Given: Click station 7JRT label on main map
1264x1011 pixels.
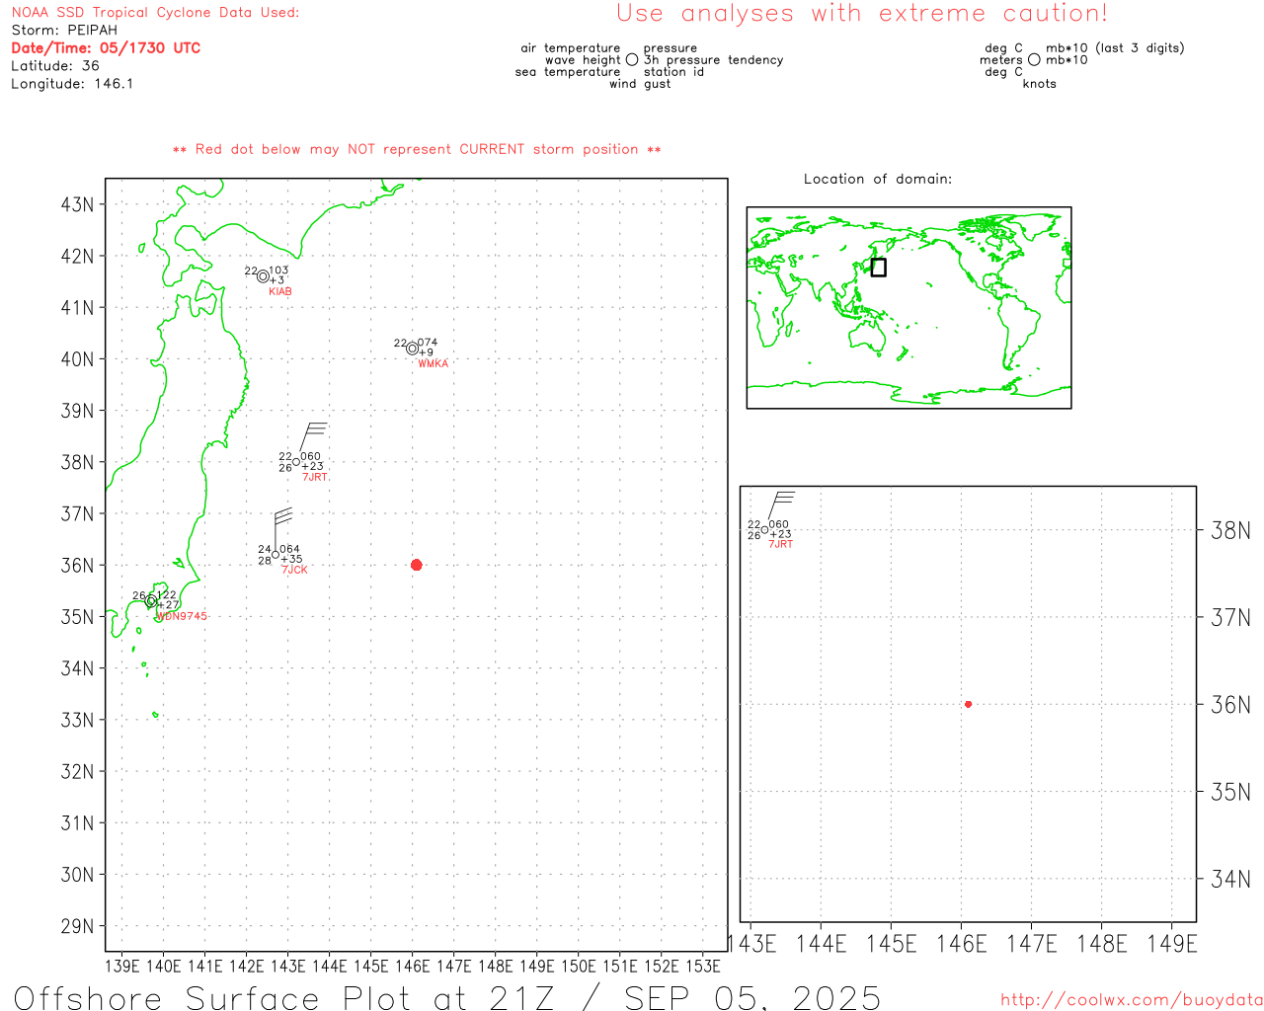Looking at the screenshot, I should point(315,477).
